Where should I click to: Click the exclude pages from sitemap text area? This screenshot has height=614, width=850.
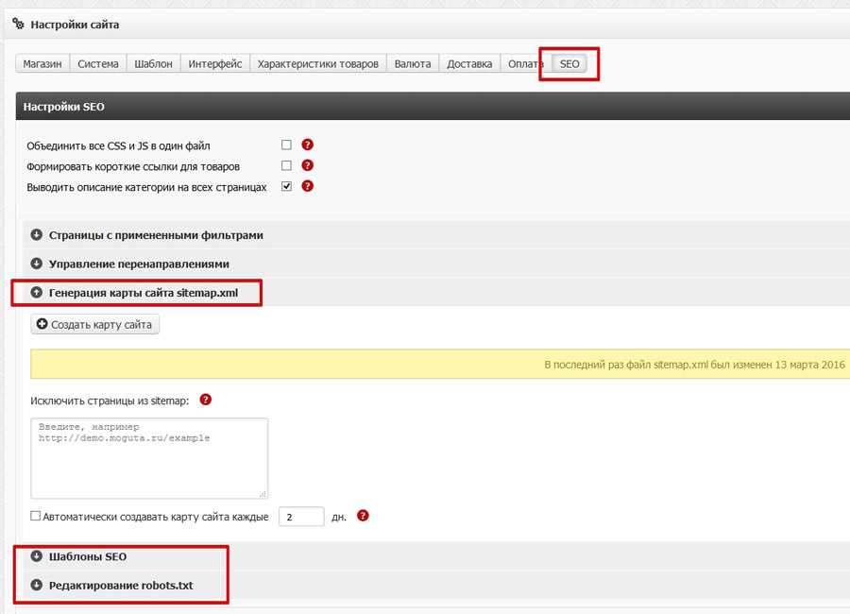(x=149, y=458)
